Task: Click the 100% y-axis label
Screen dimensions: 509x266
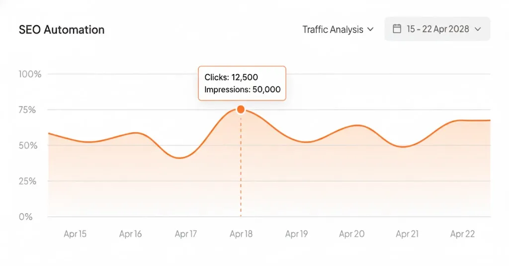Action: click(x=30, y=74)
